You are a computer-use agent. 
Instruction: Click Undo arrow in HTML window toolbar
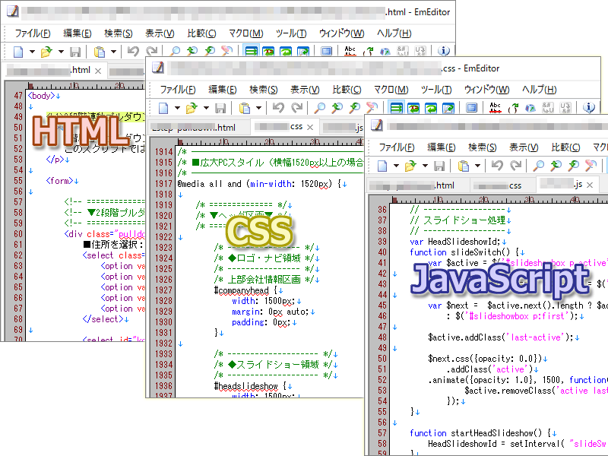pos(133,51)
